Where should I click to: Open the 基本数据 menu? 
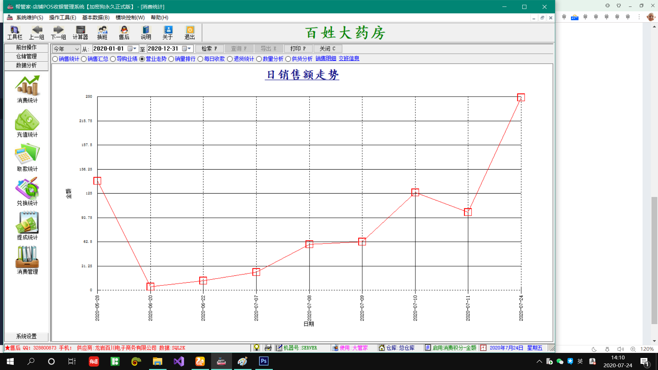(95, 17)
